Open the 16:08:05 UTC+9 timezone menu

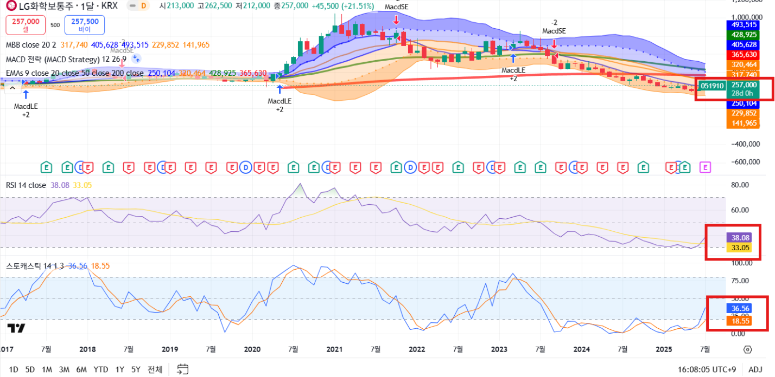[707, 369]
